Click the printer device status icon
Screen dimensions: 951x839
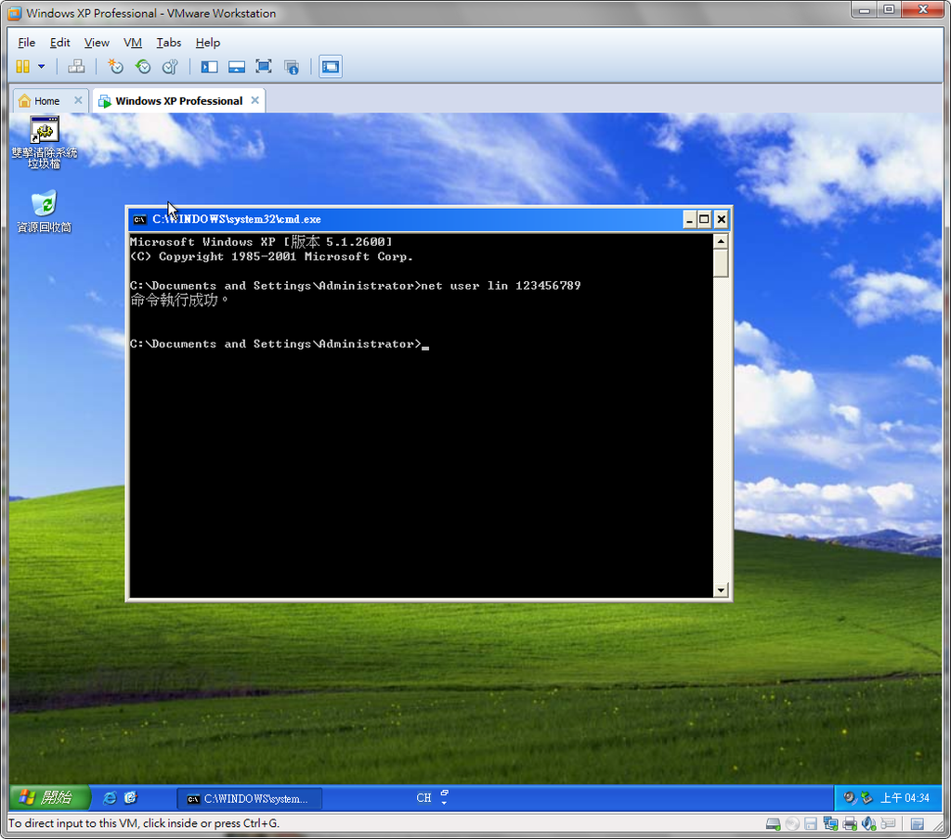tap(850, 824)
